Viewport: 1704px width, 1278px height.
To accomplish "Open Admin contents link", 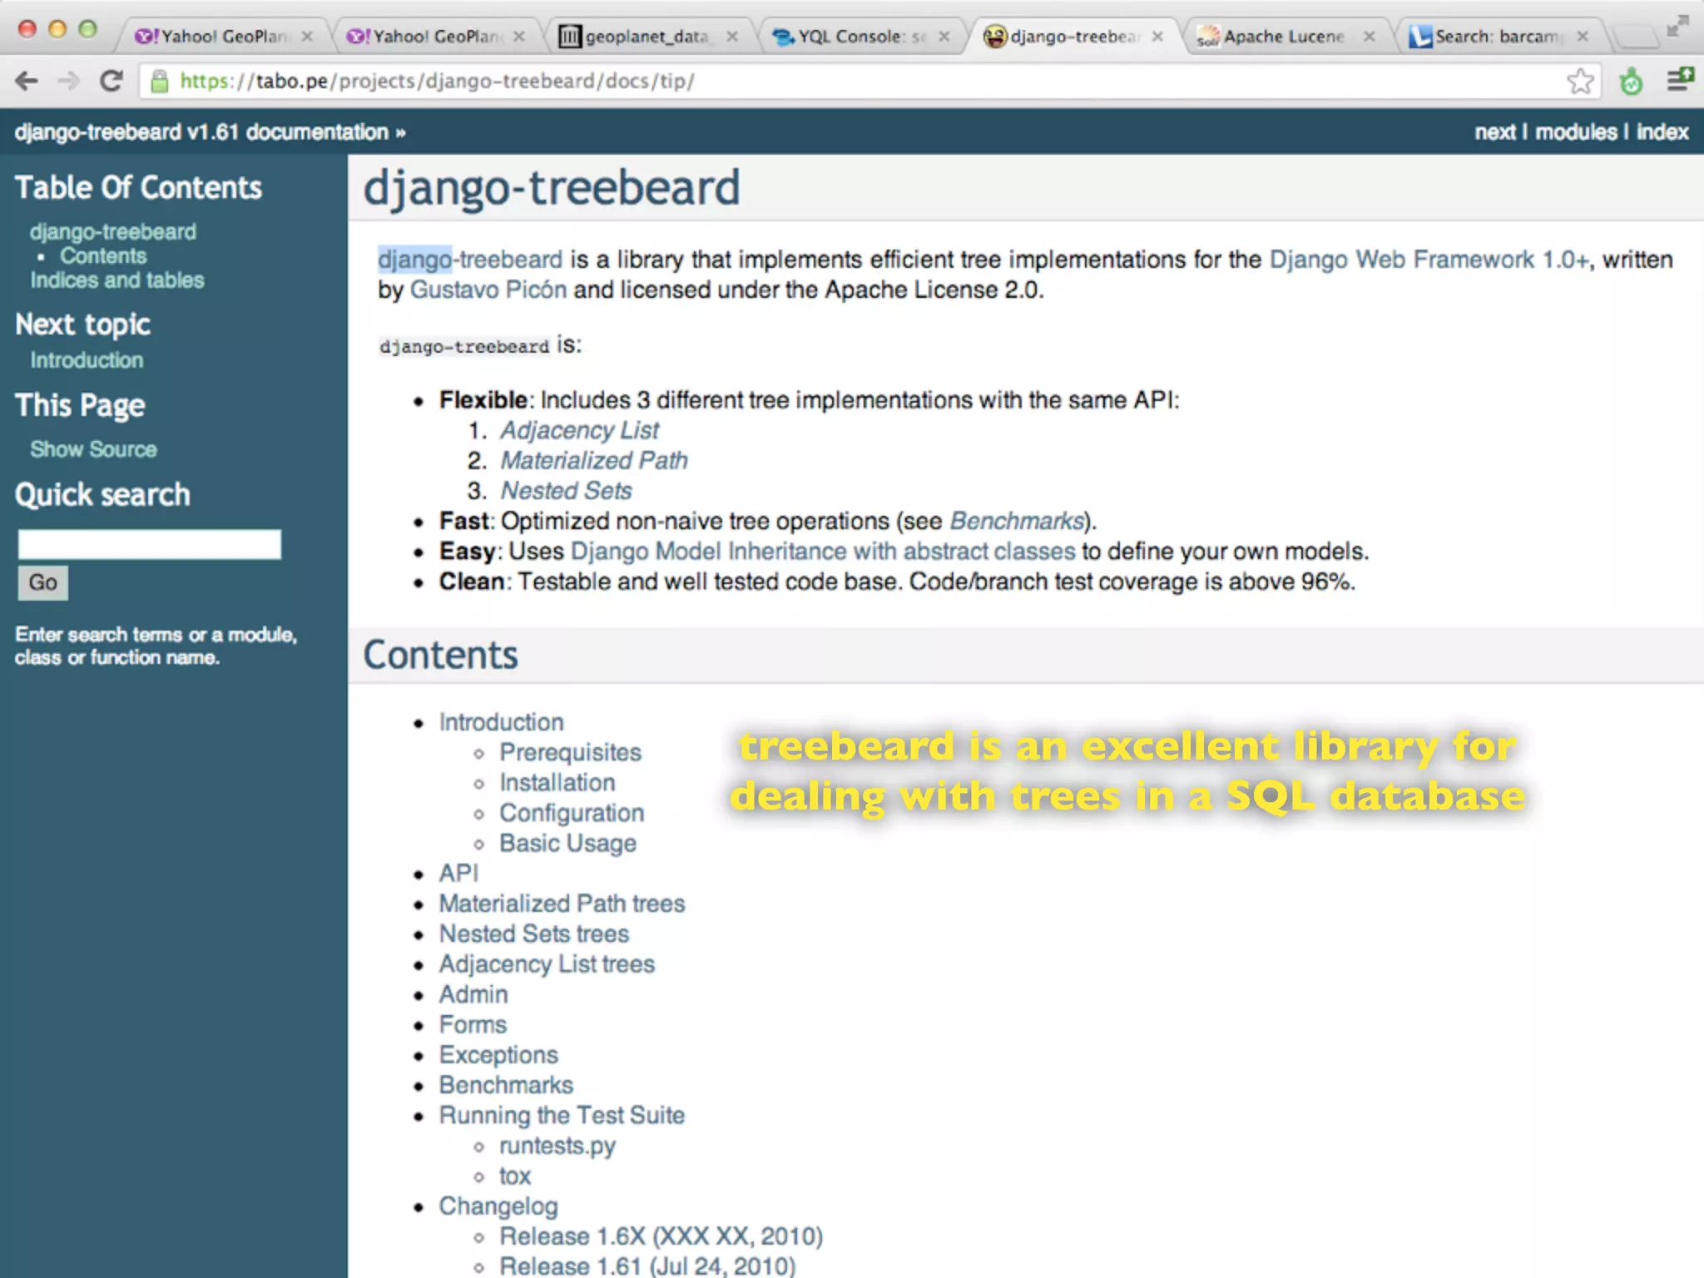I will coord(473,994).
